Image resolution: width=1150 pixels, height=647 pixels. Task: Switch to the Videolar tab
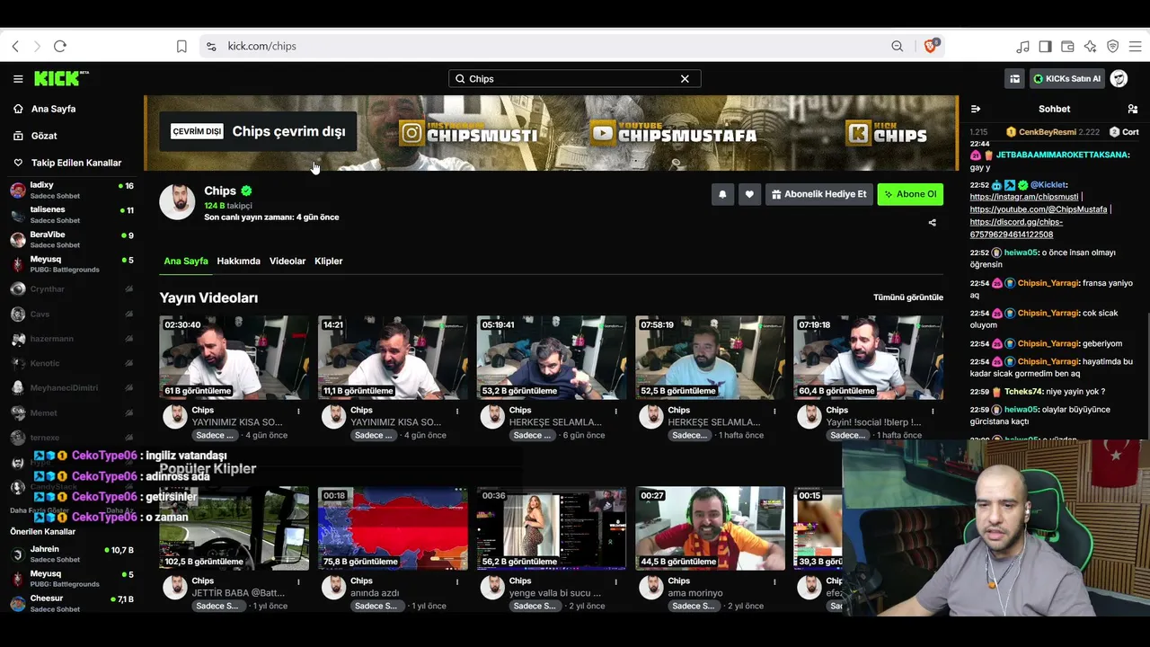pos(287,261)
